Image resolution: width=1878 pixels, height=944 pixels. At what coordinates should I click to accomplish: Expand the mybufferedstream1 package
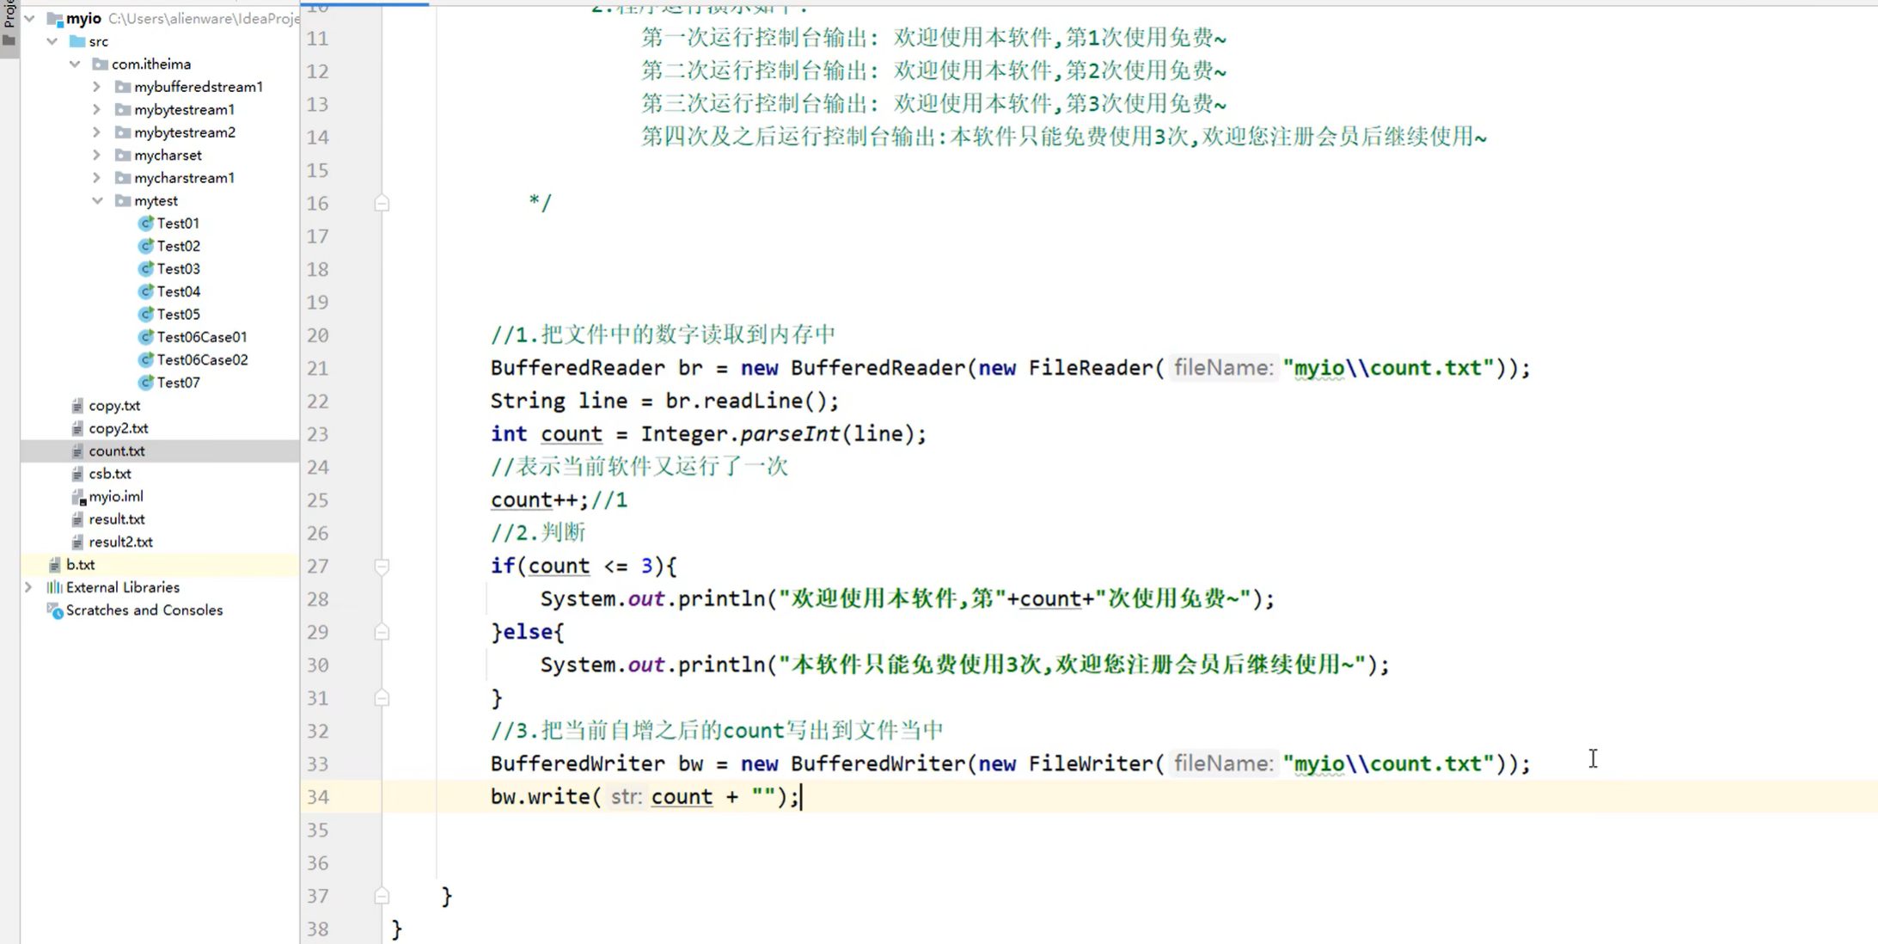point(97,87)
